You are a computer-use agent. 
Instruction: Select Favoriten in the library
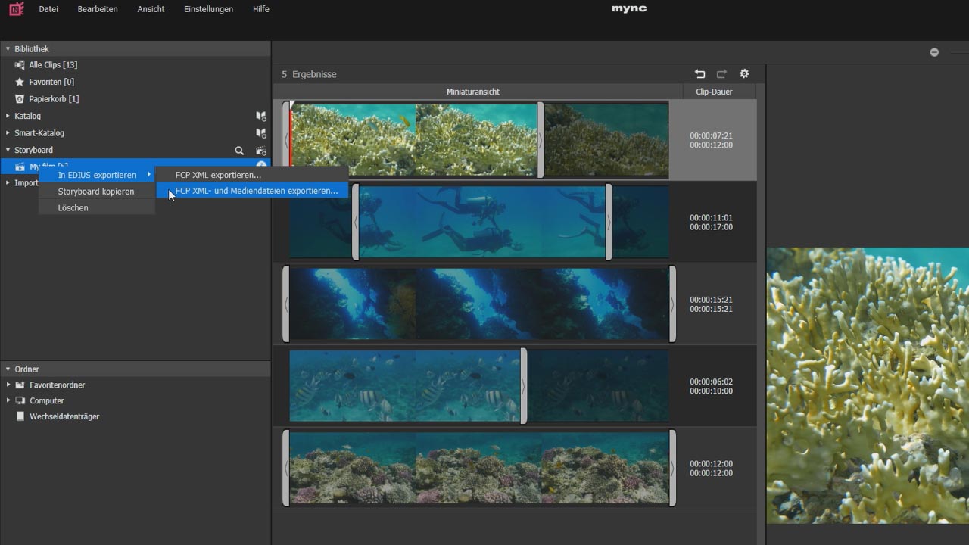point(51,82)
